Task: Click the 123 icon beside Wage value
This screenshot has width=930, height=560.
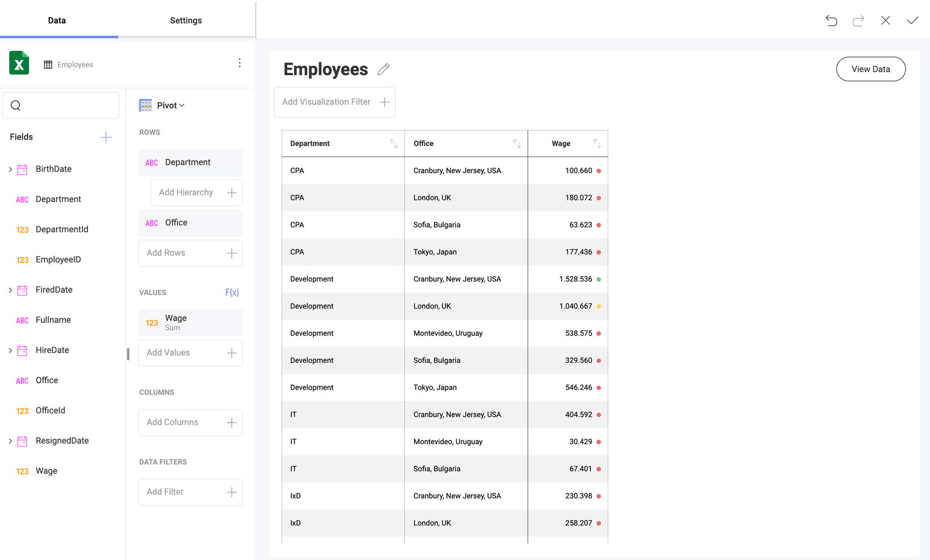Action: coord(152,323)
